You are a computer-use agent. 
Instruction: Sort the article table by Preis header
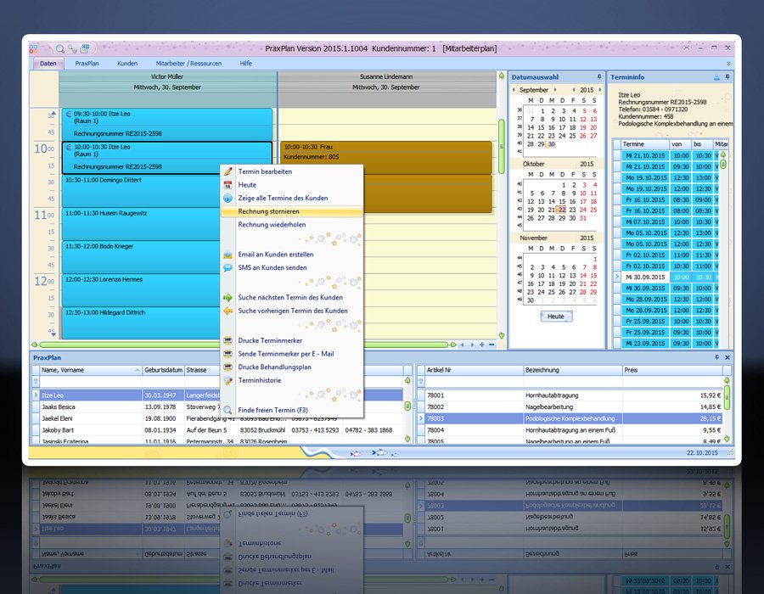[x=672, y=370]
